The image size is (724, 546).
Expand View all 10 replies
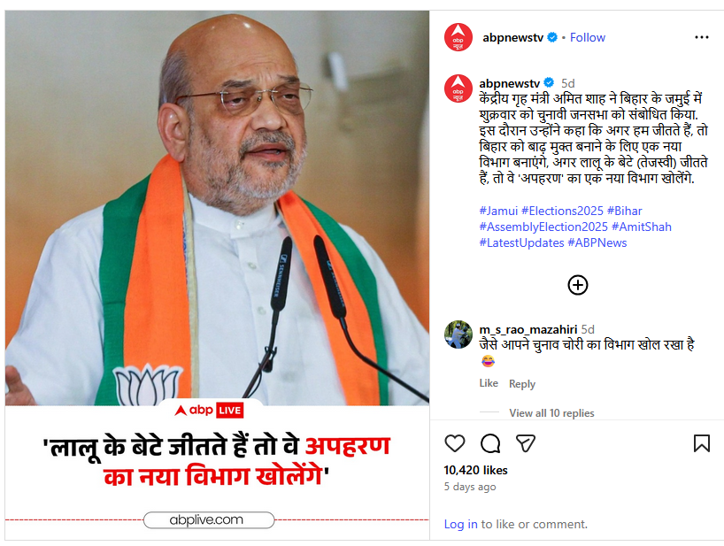click(551, 413)
